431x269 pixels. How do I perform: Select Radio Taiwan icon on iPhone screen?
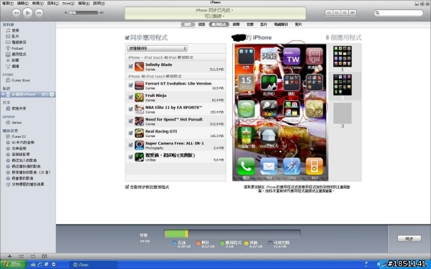pos(292,56)
